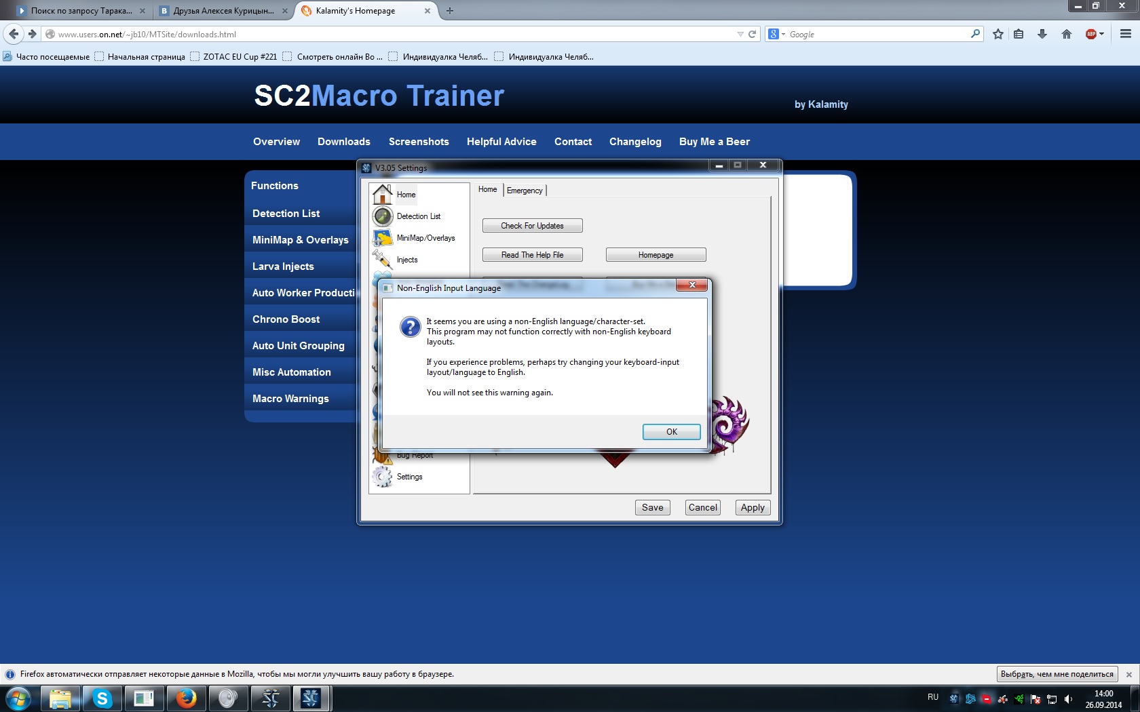Go to Firefox home page icon
The width and height of the screenshot is (1140, 712).
1067,34
